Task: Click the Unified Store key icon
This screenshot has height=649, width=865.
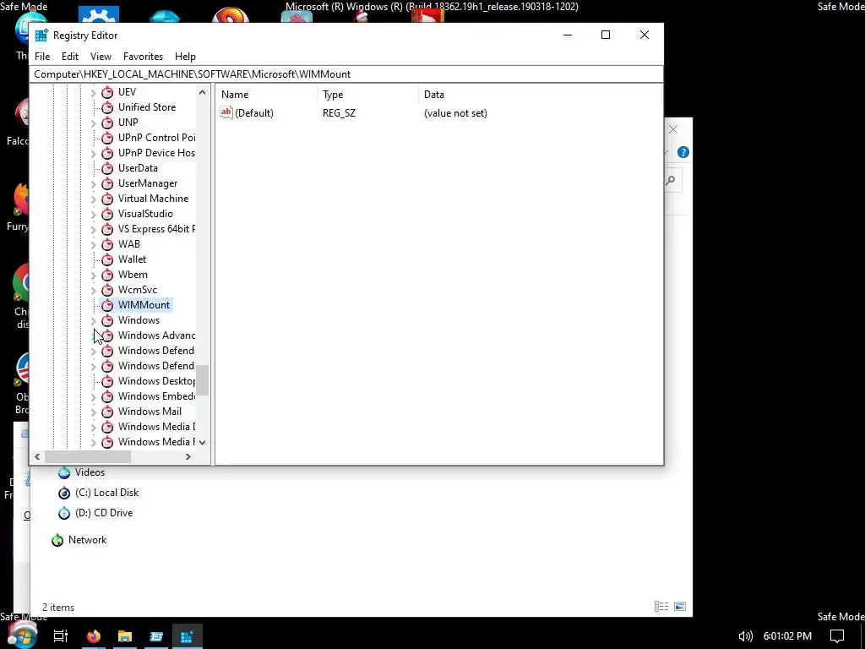Action: click(x=107, y=107)
